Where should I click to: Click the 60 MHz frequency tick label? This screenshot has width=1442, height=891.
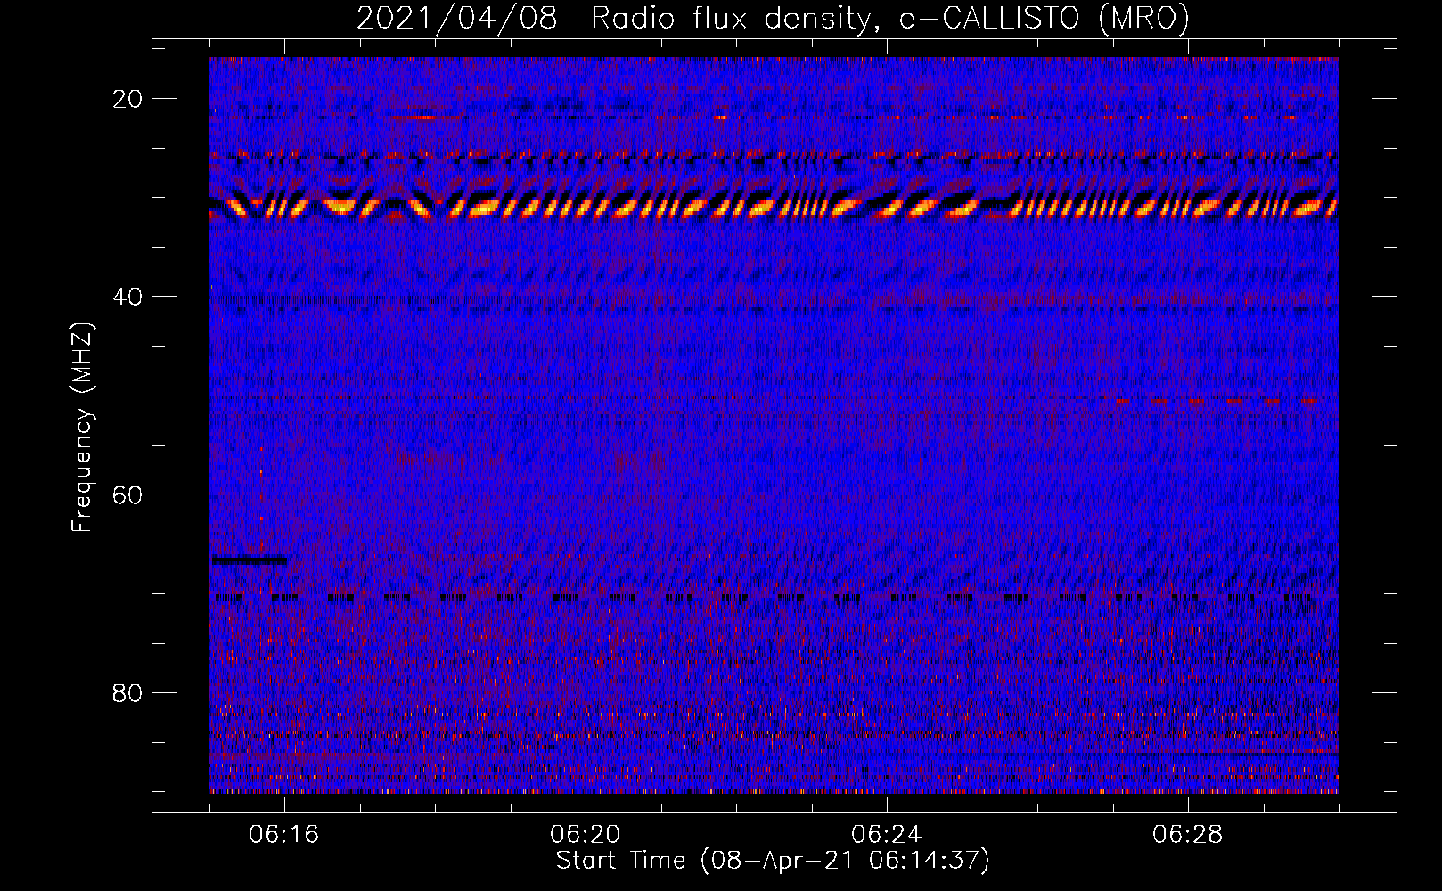coord(127,495)
